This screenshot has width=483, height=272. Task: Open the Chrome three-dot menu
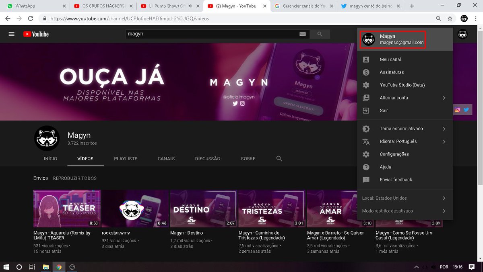pyautogui.click(x=476, y=18)
